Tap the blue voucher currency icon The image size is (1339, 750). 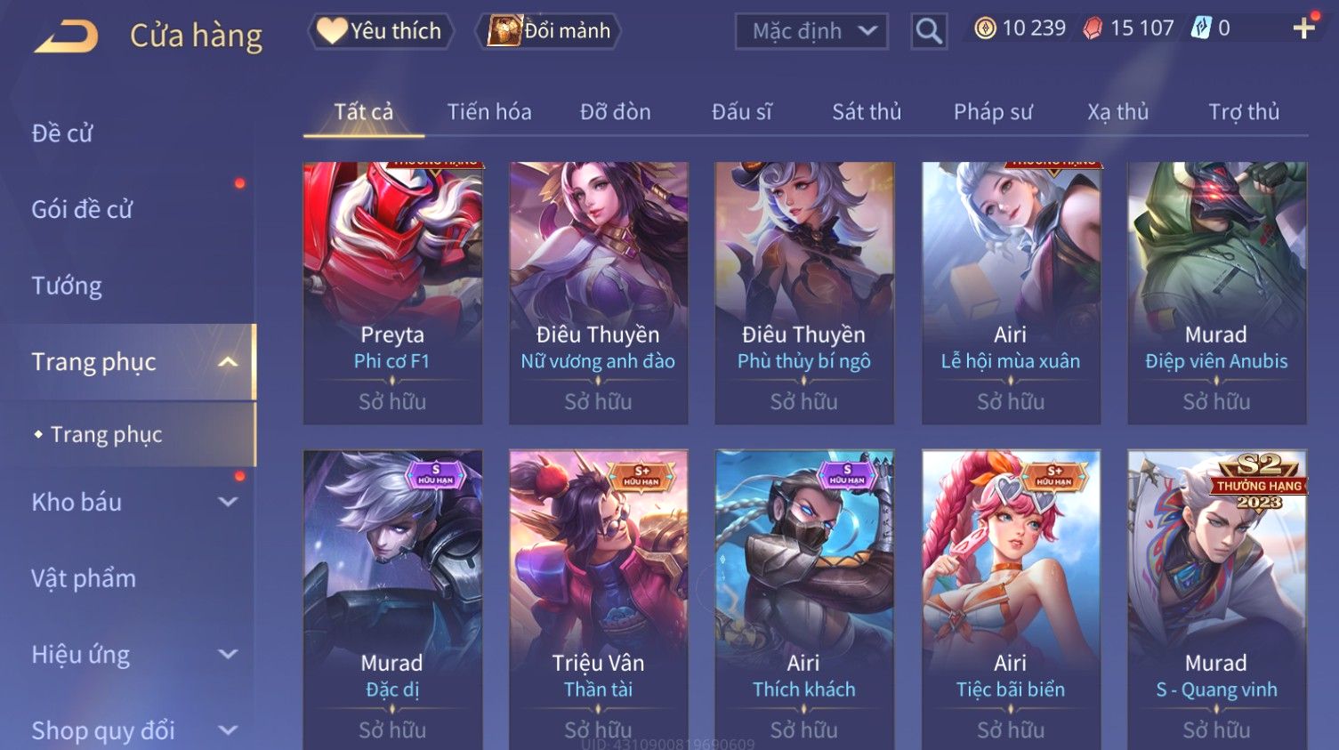[x=1201, y=28]
